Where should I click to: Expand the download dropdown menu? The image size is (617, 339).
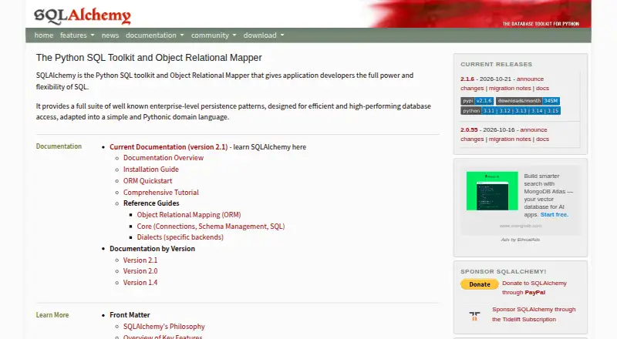click(x=264, y=35)
